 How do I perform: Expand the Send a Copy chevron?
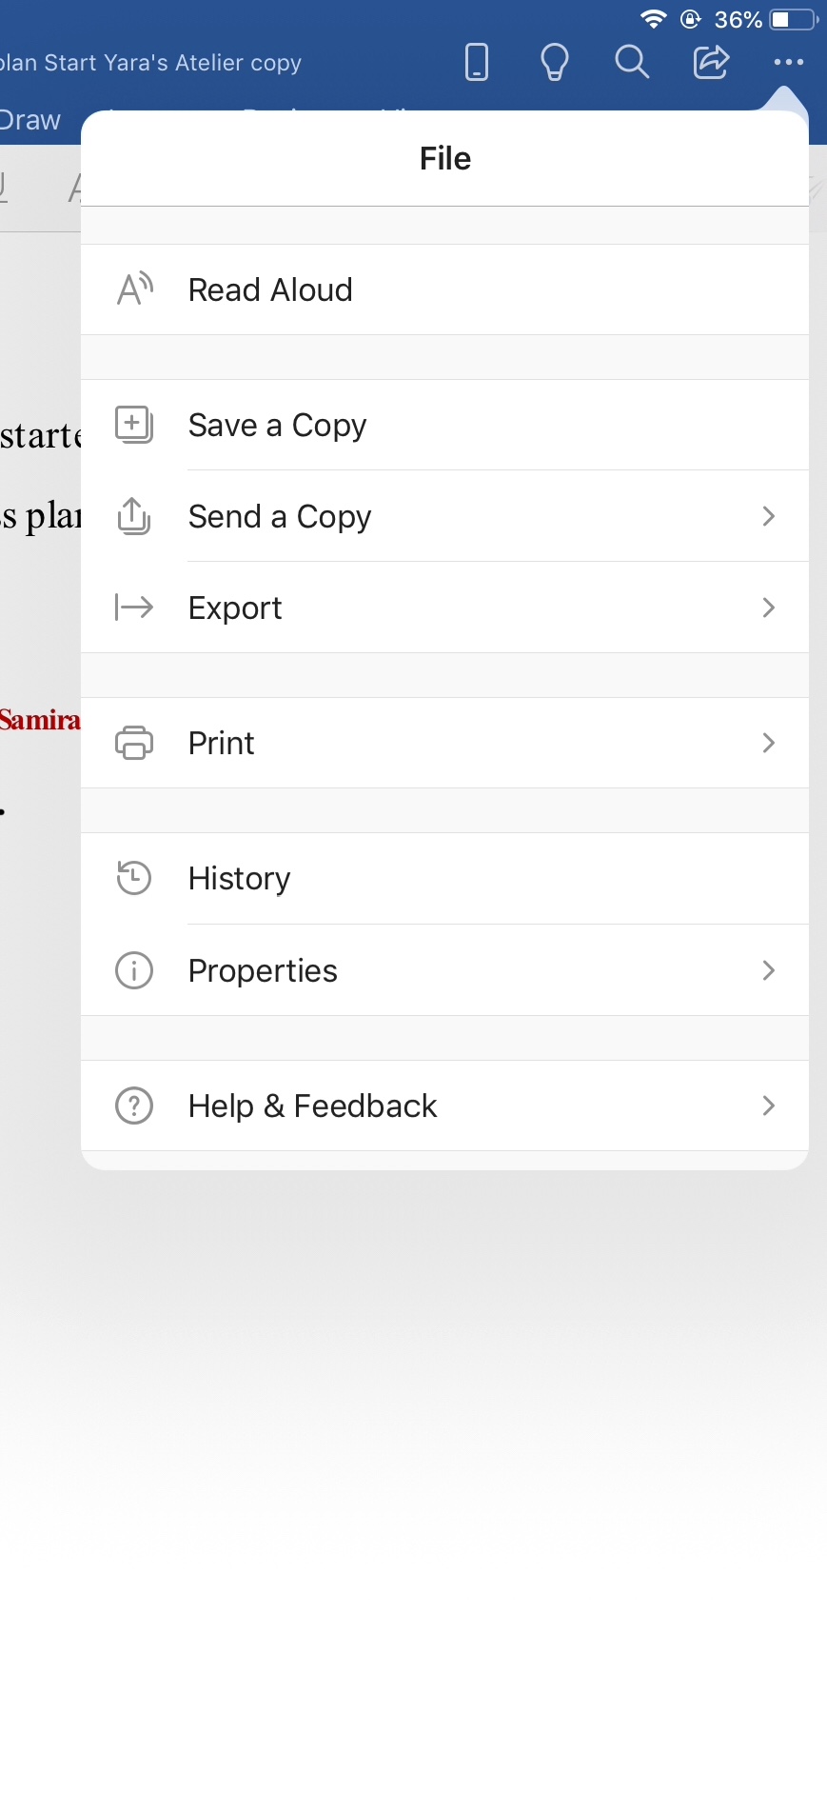point(769,516)
